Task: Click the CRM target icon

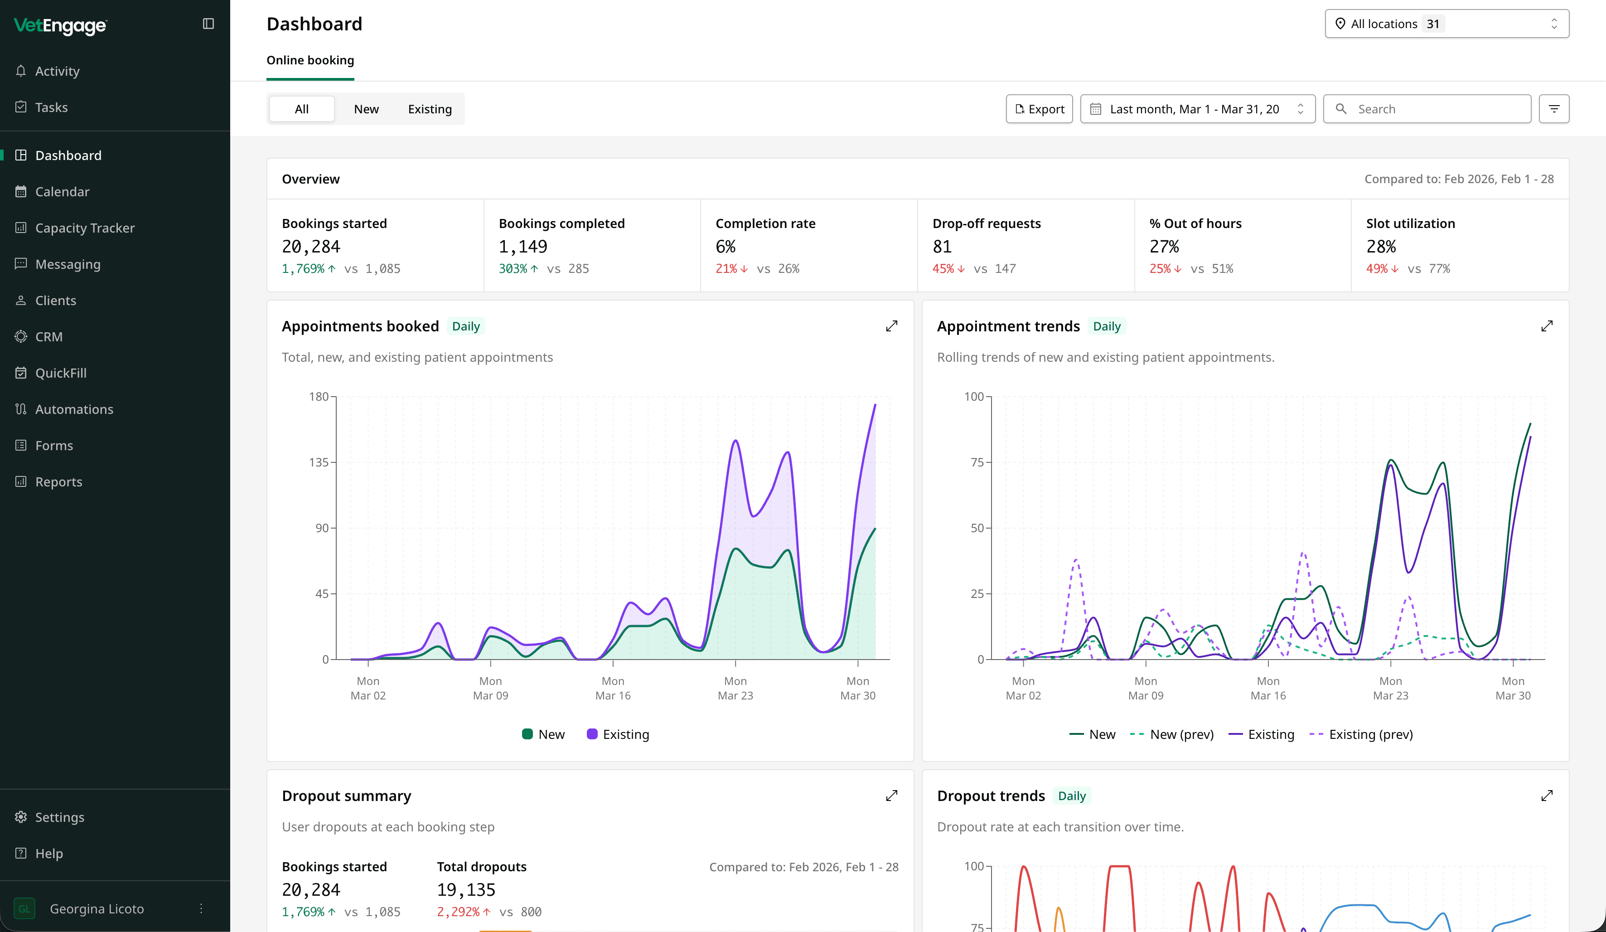Action: [21, 337]
